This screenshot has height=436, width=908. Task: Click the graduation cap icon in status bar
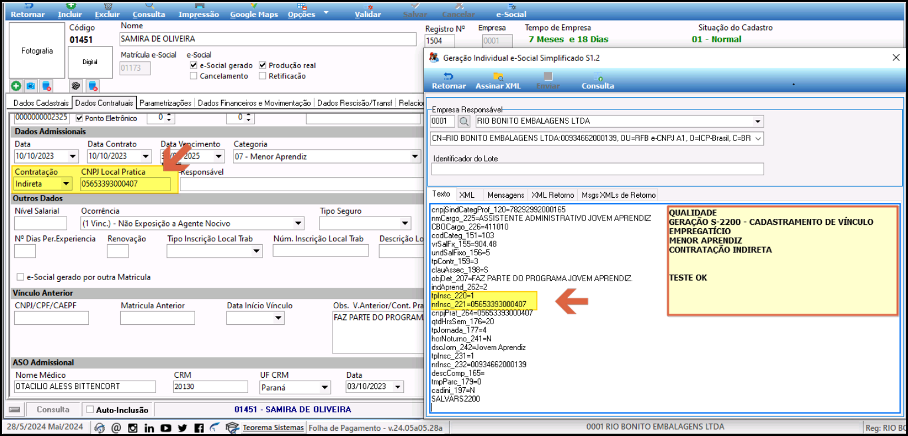coord(233,428)
